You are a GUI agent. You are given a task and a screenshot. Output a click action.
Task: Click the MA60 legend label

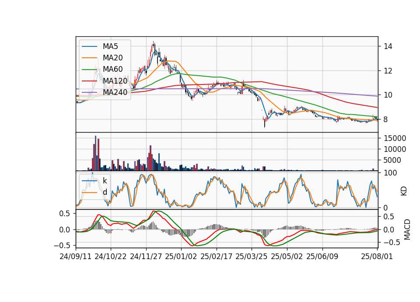click(x=112, y=69)
